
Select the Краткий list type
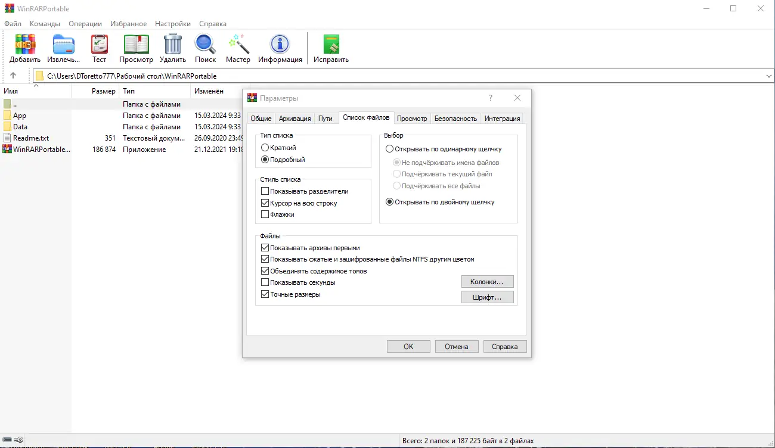click(x=265, y=148)
